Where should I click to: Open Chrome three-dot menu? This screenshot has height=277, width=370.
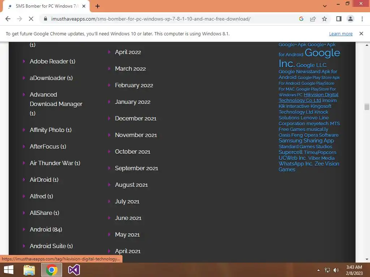[x=362, y=19]
